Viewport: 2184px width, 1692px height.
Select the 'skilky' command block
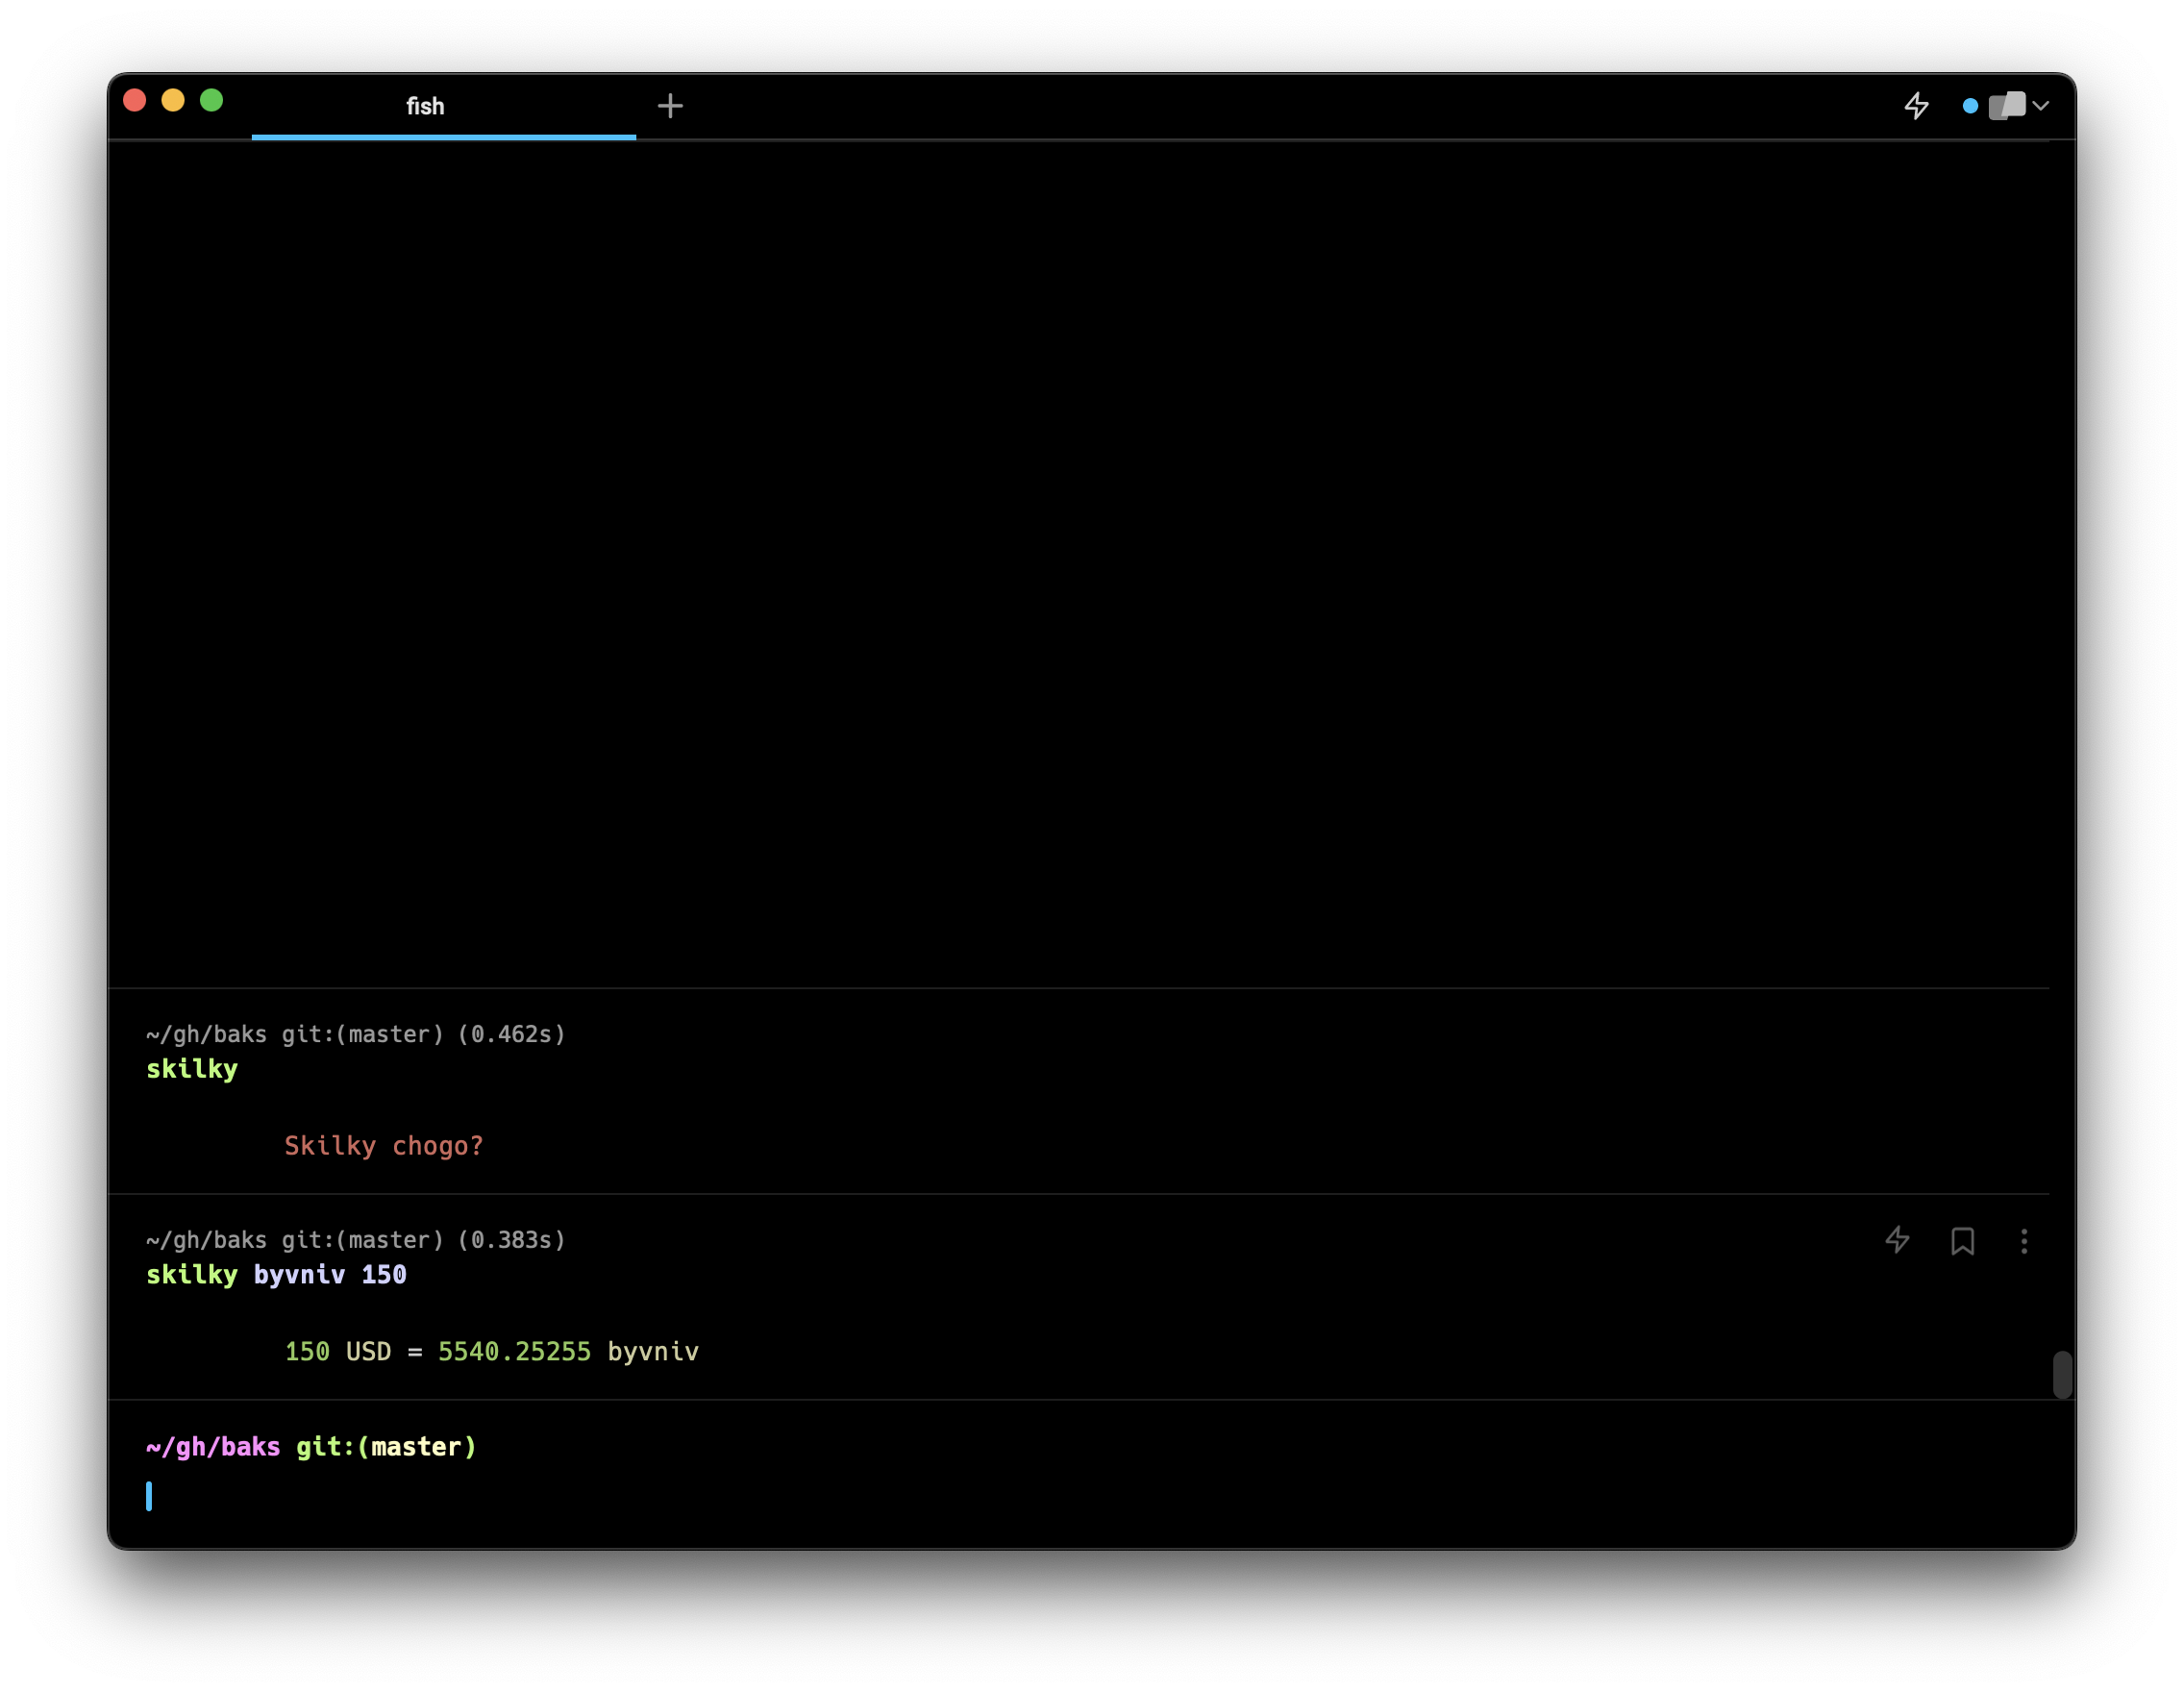tap(192, 1069)
